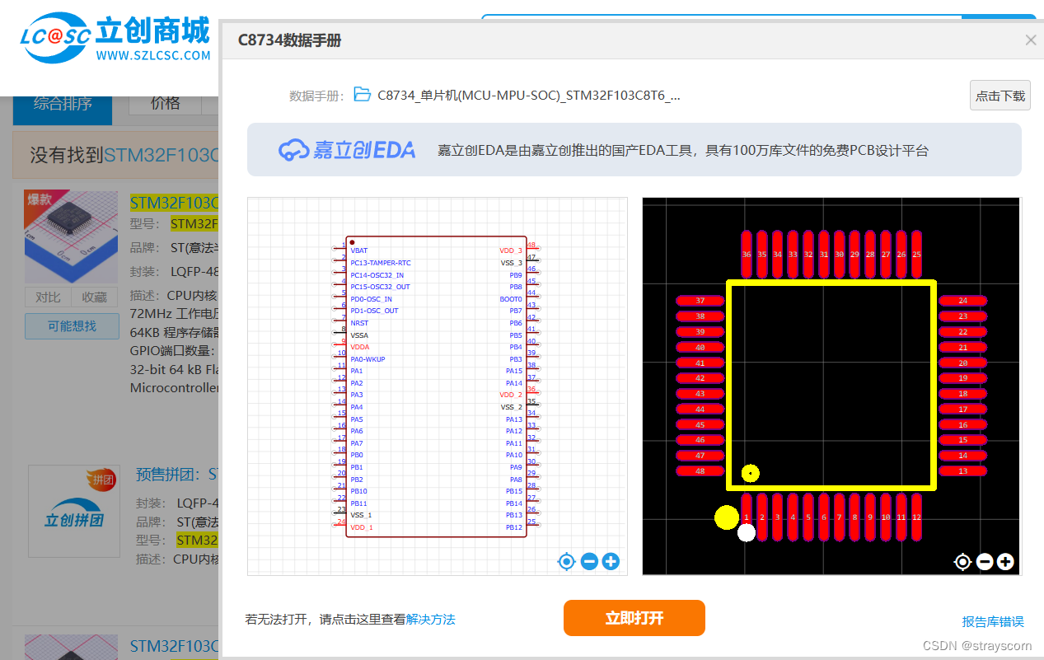
Task: Click the WWW.SZLCSC.COM text under logo
Action: click(x=153, y=56)
